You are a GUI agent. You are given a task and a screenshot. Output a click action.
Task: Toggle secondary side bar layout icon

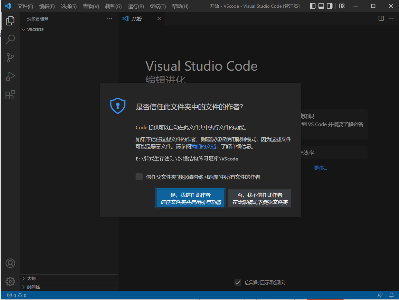[329, 6]
